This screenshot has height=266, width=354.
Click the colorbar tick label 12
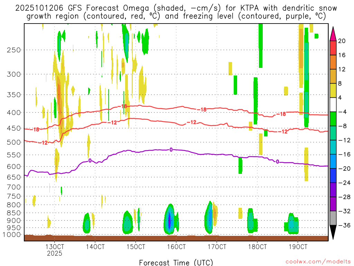pyautogui.click(x=342, y=69)
